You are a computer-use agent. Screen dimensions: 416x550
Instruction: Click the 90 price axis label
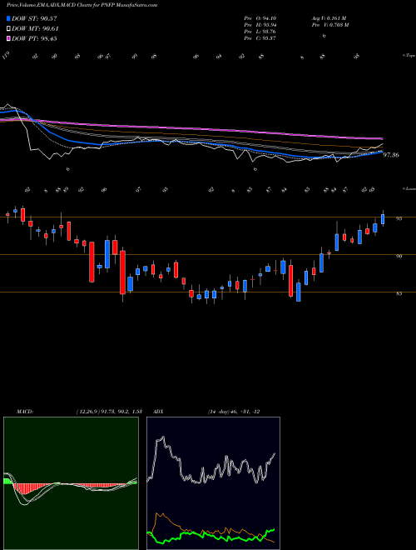399,256
